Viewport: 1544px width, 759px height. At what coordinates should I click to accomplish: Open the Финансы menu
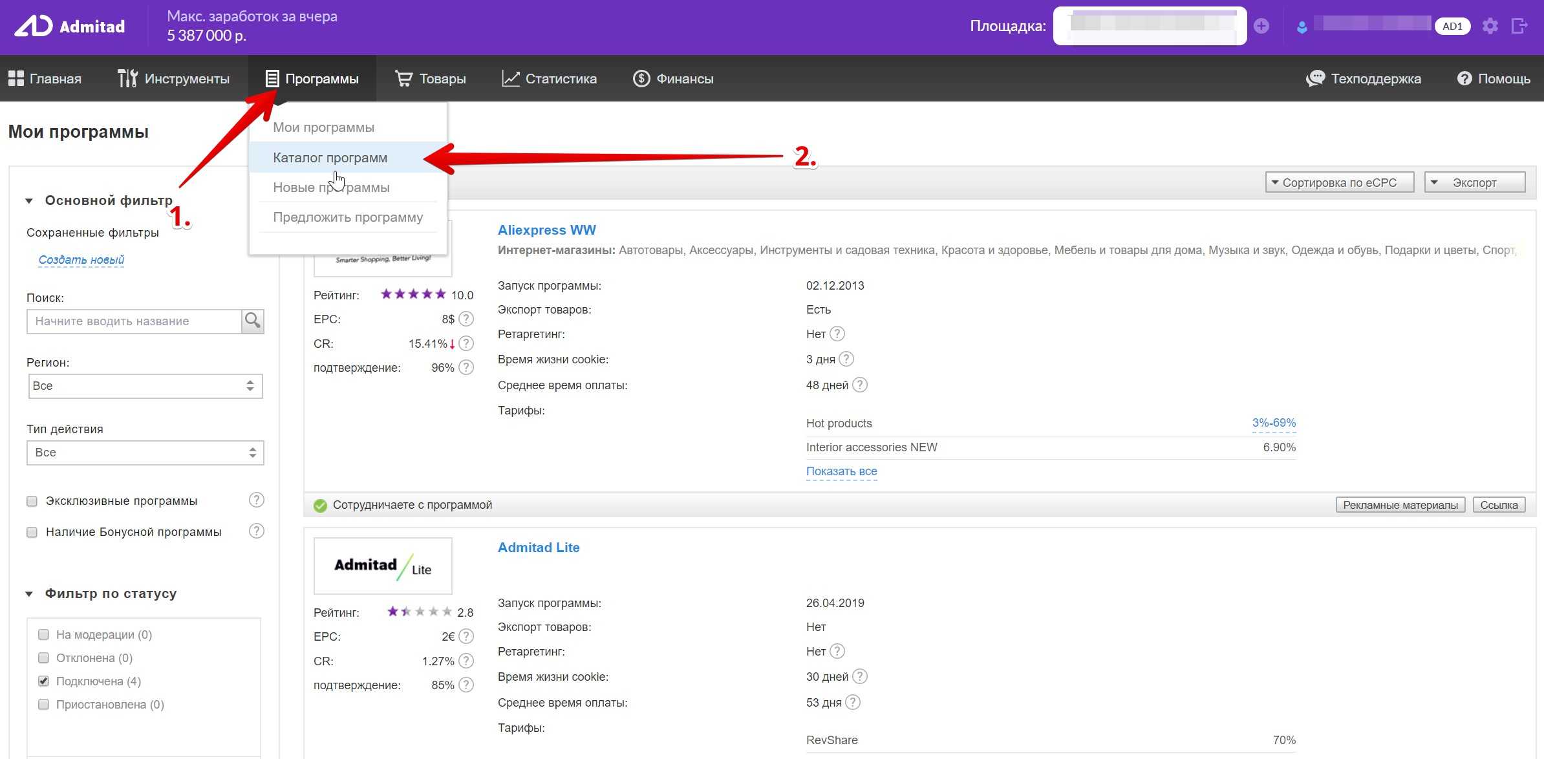[673, 79]
